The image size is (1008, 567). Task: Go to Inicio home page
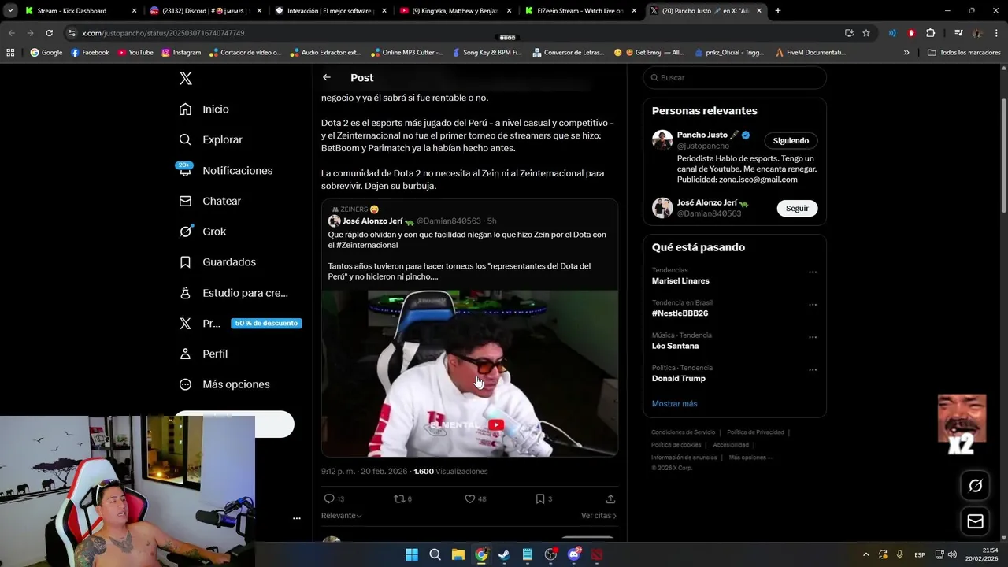click(204, 109)
